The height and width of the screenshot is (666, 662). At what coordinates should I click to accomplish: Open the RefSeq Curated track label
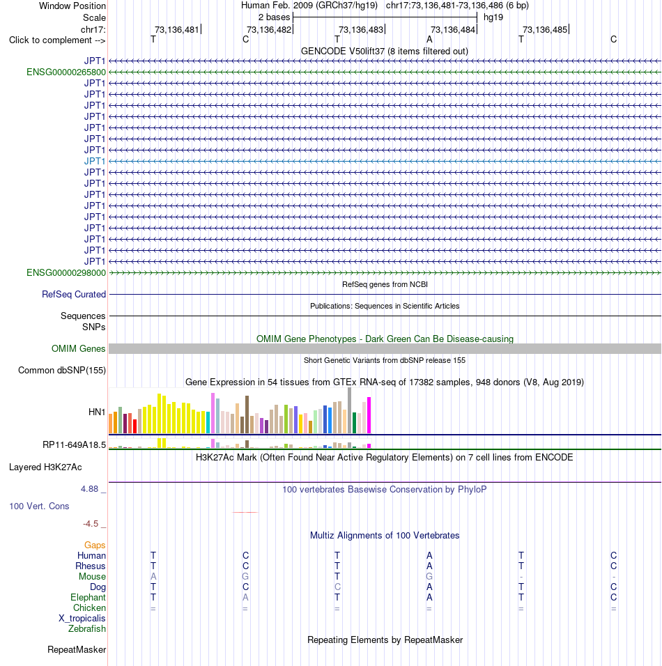(73, 295)
